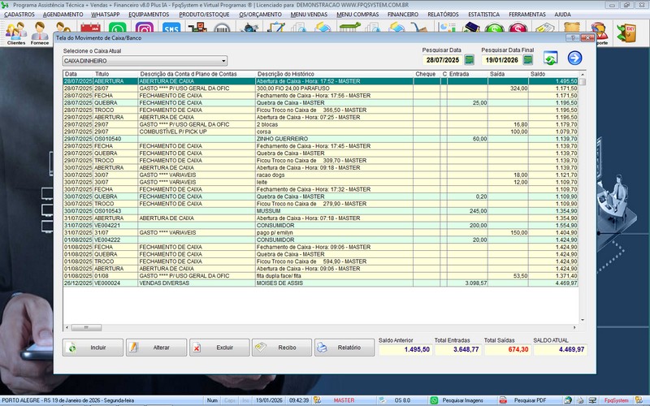Open the PRODUTO/ESTOQUE menu
The image size is (650, 406).
click(x=203, y=15)
